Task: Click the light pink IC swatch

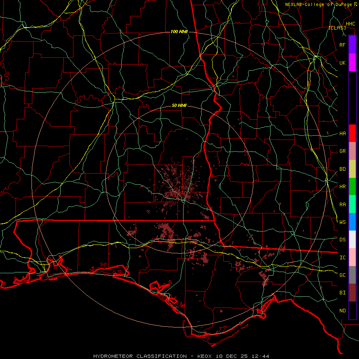Action: pyautogui.click(x=352, y=257)
